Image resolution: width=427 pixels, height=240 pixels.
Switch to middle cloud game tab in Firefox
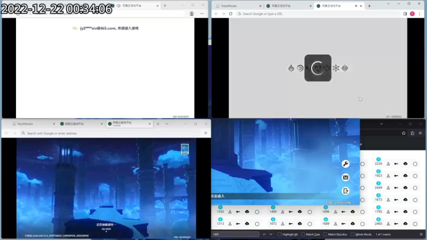pyautogui.click(x=81, y=124)
